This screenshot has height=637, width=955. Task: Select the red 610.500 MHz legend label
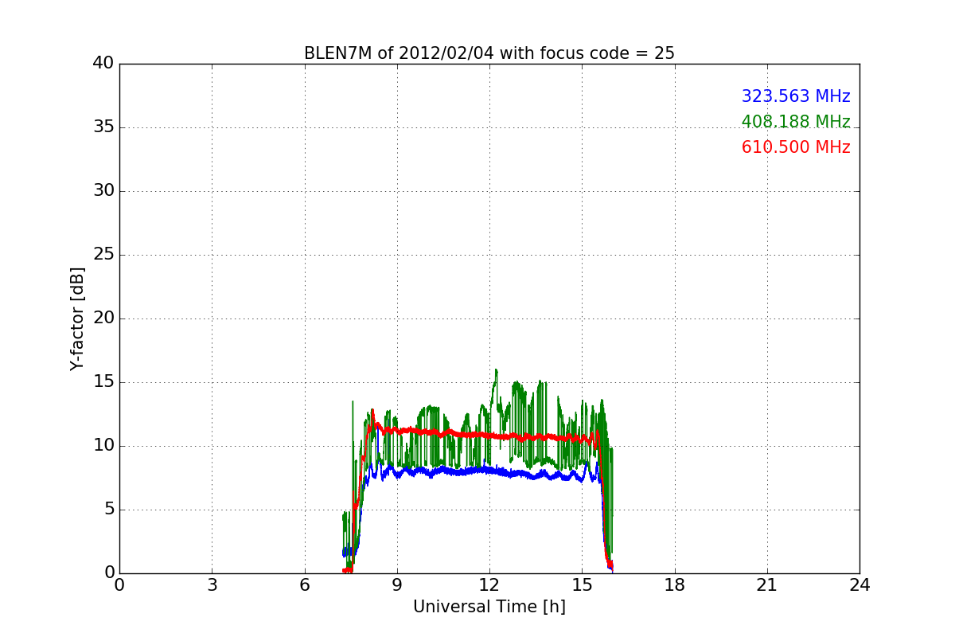[796, 147]
